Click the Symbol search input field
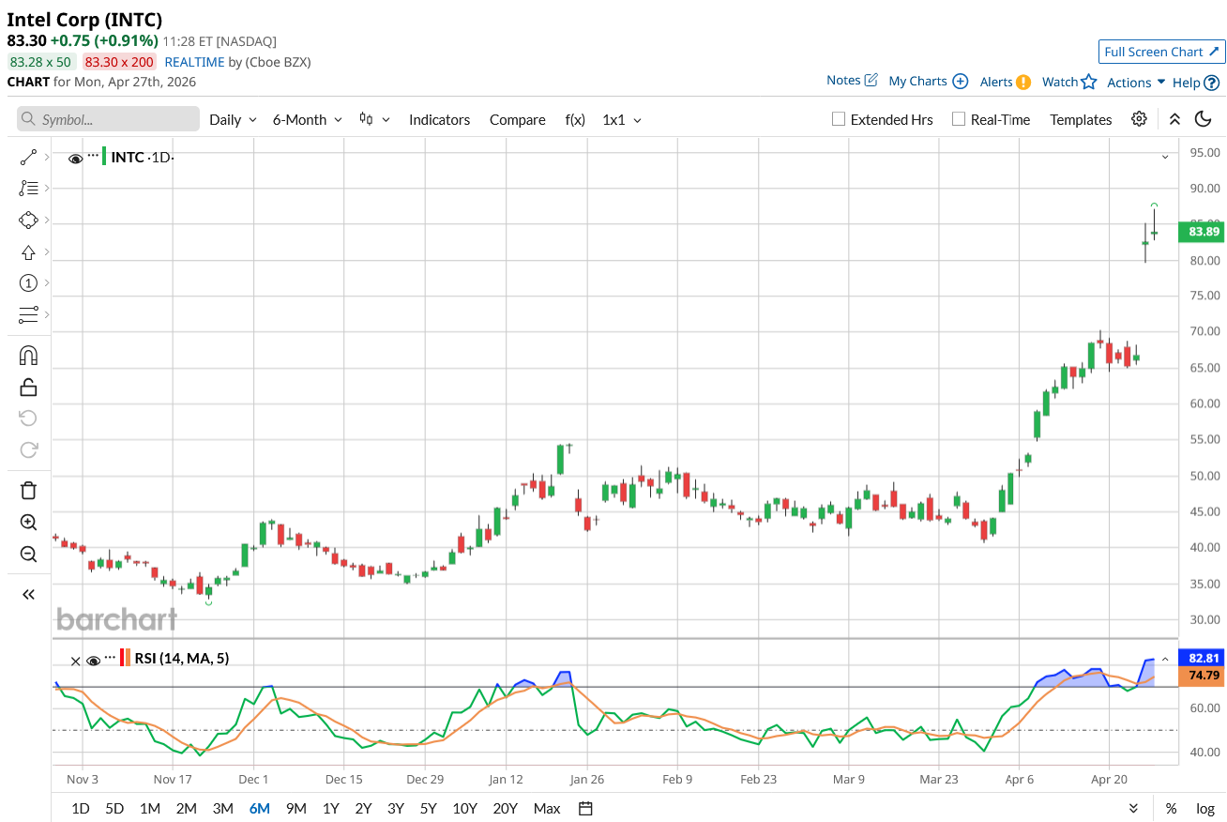1227x822 pixels. (108, 119)
